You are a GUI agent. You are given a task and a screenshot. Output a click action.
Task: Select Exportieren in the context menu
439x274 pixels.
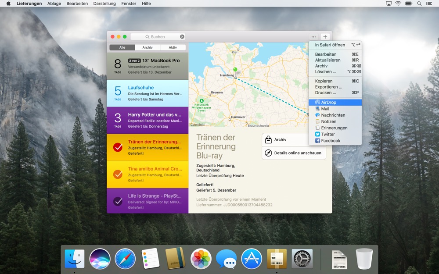click(x=328, y=87)
